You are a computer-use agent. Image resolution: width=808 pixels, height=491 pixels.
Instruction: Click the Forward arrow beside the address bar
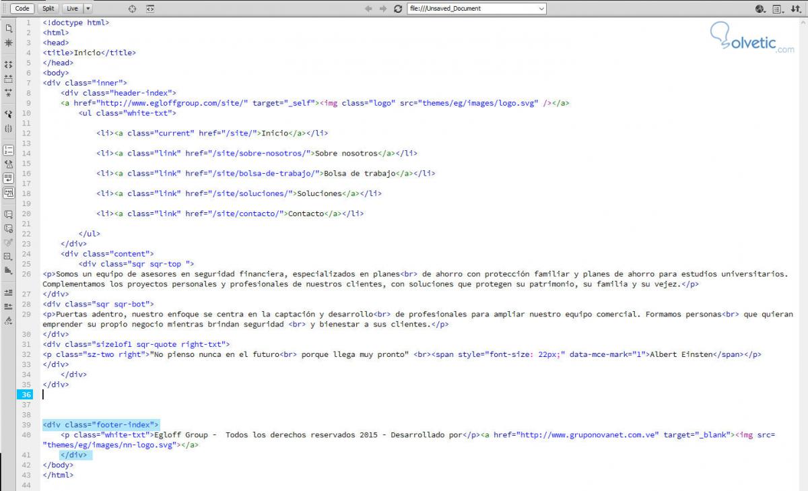(383, 9)
